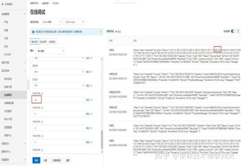
Task: Expand the 调试 dropdown beside the Q7 field
Action: 89,86
